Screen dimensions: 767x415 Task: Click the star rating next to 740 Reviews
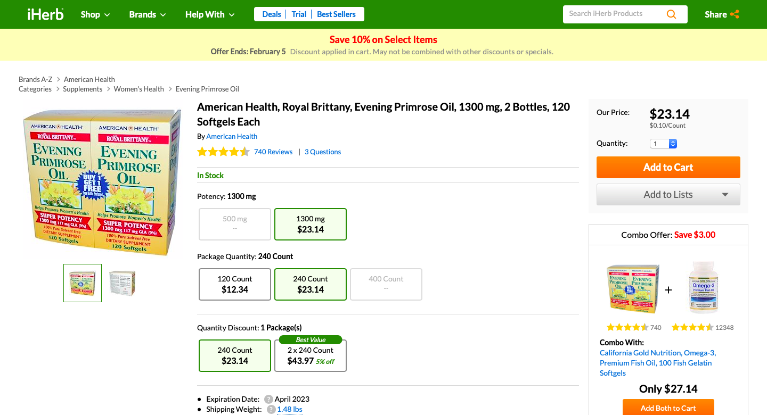pos(223,152)
